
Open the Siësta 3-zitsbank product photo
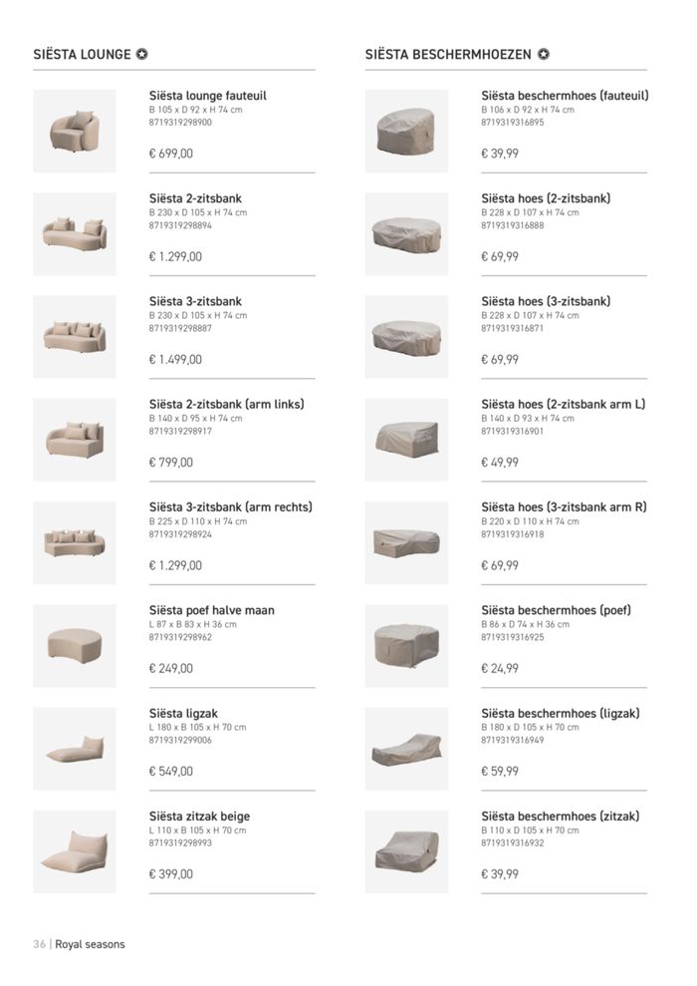click(x=75, y=337)
